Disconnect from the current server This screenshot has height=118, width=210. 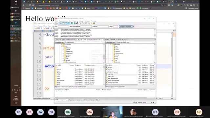click(x=80, y=23)
